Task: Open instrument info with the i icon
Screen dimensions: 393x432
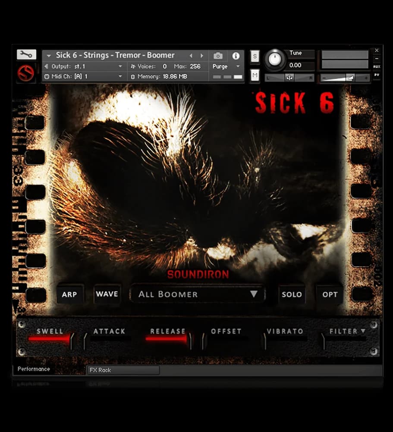Action: coord(236,56)
